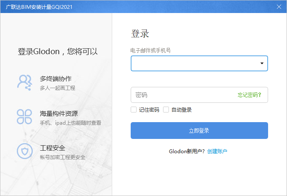Select the 海量构件资源 feature title
The image size is (287, 196).
click(58, 113)
